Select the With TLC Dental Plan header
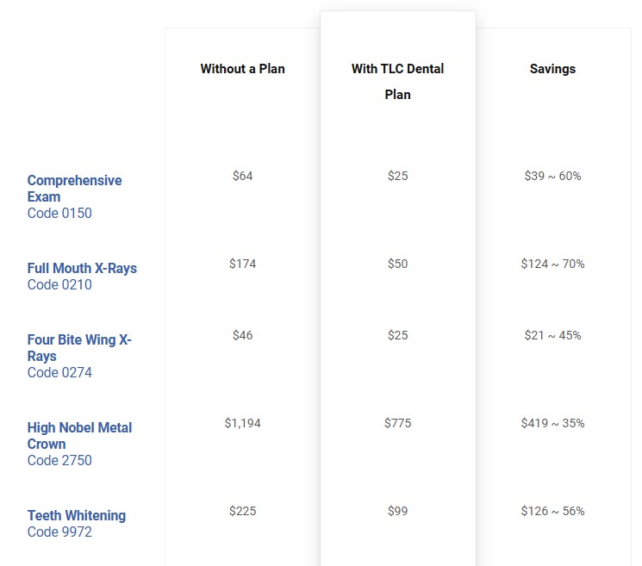Viewport: 642px width, 566px height. [397, 81]
